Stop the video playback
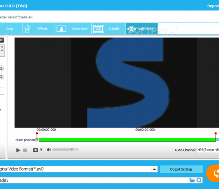This screenshot has width=219, height=189. [x=25, y=150]
